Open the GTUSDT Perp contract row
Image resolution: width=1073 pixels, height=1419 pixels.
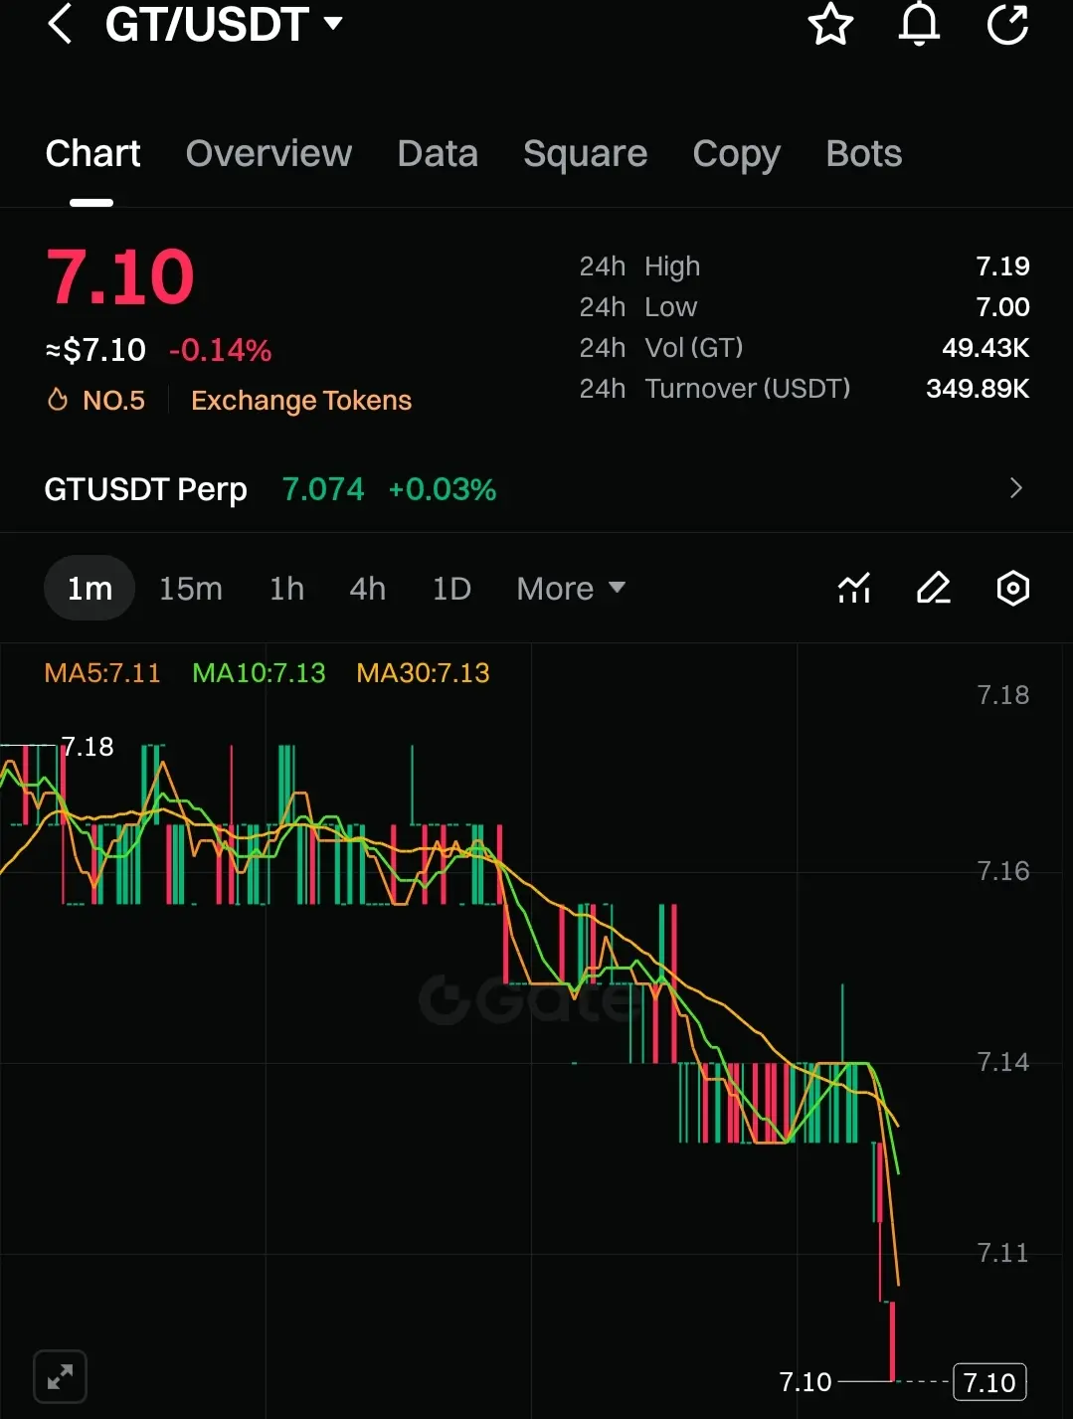point(536,488)
